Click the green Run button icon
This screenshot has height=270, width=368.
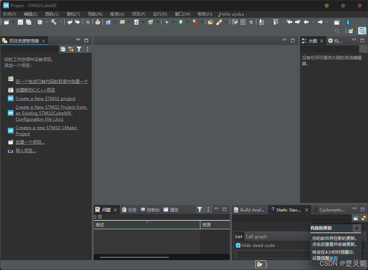pyautogui.click(x=181, y=22)
